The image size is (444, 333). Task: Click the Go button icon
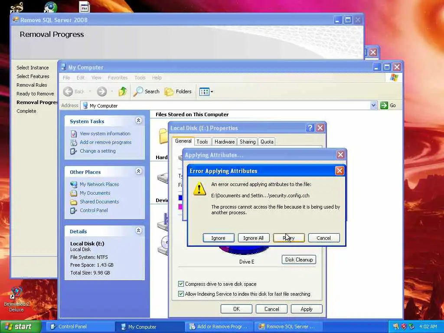tap(384, 105)
